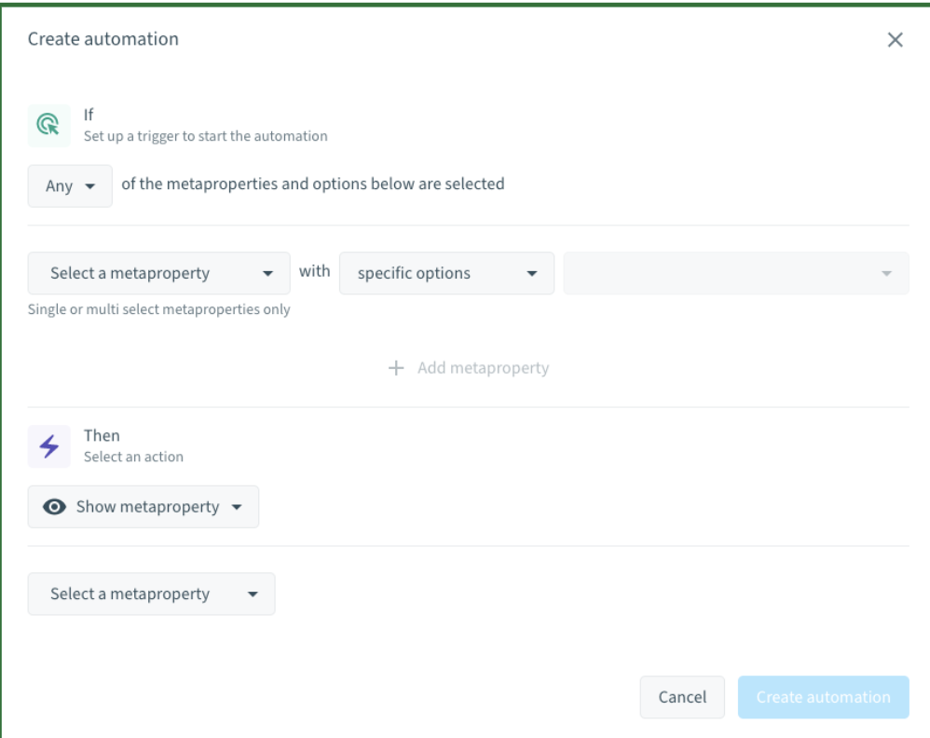Screen dimensions: 930x738
Task: Click the Create automation button
Action: [x=823, y=697]
